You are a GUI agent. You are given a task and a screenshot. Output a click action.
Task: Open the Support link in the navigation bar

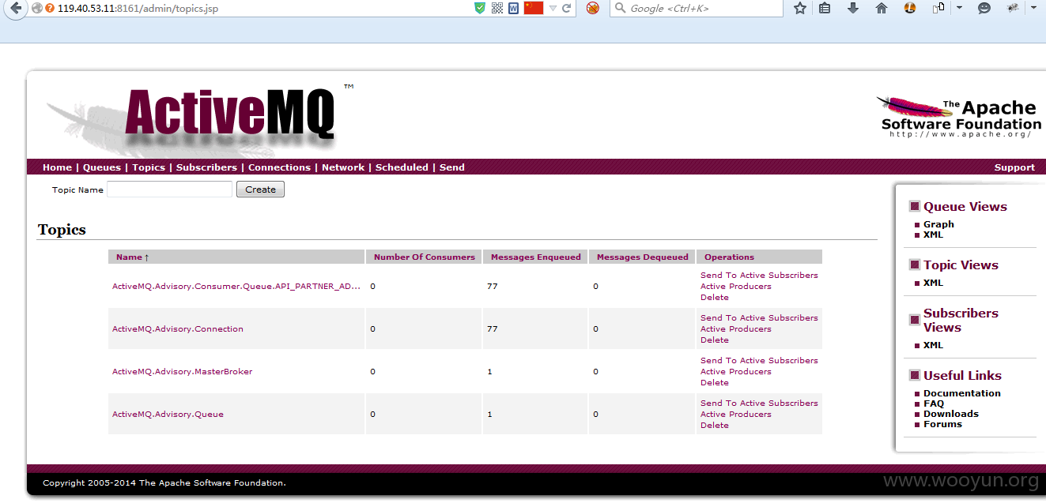coord(1014,167)
